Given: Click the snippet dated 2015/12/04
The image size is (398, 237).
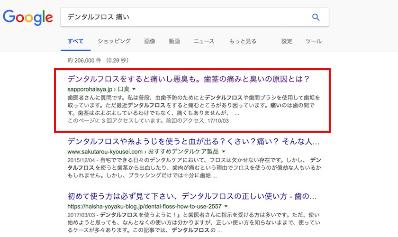Looking at the screenshot, I should click(x=194, y=168).
